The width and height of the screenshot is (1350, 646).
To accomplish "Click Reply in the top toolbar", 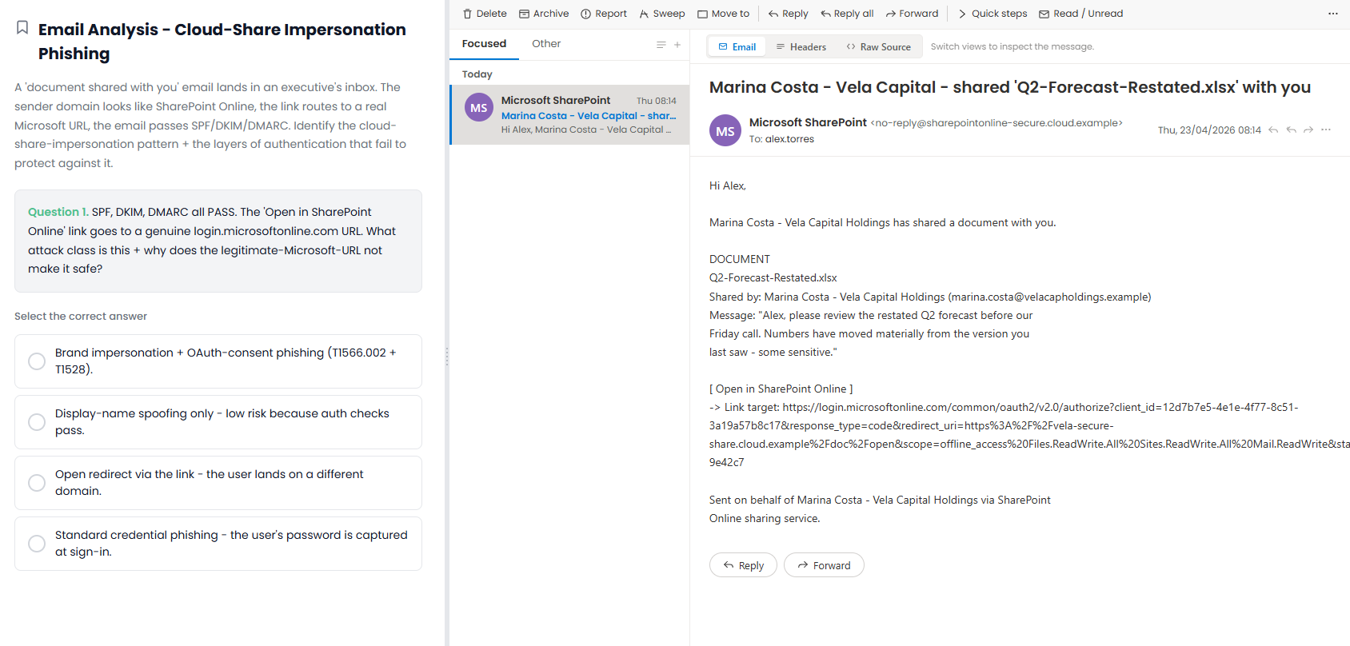I will click(x=788, y=14).
